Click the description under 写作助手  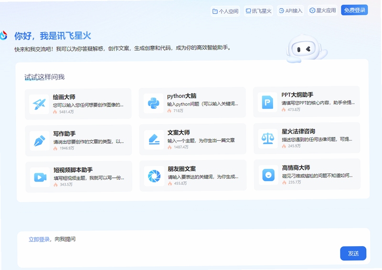[88, 142]
